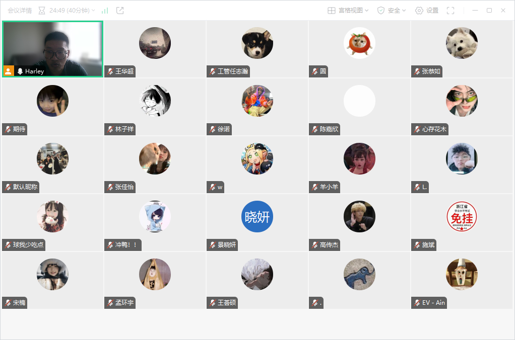The image size is (515, 340).
Task: Enter full screen mode icon
Action: pyautogui.click(x=450, y=11)
